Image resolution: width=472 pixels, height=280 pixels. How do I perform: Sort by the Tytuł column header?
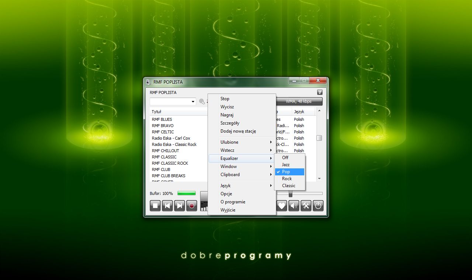(x=179, y=112)
